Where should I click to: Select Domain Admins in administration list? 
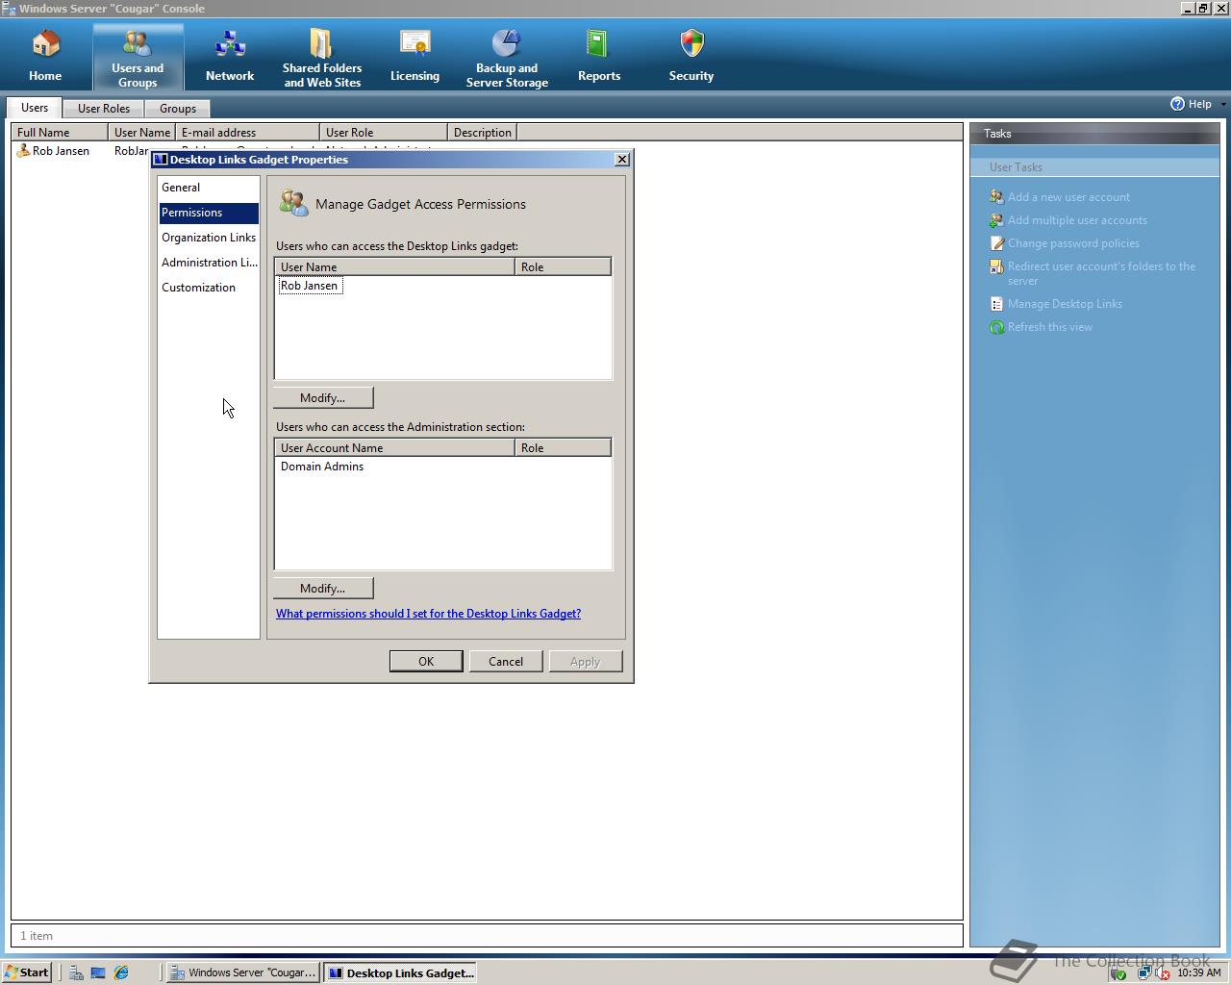322,467
